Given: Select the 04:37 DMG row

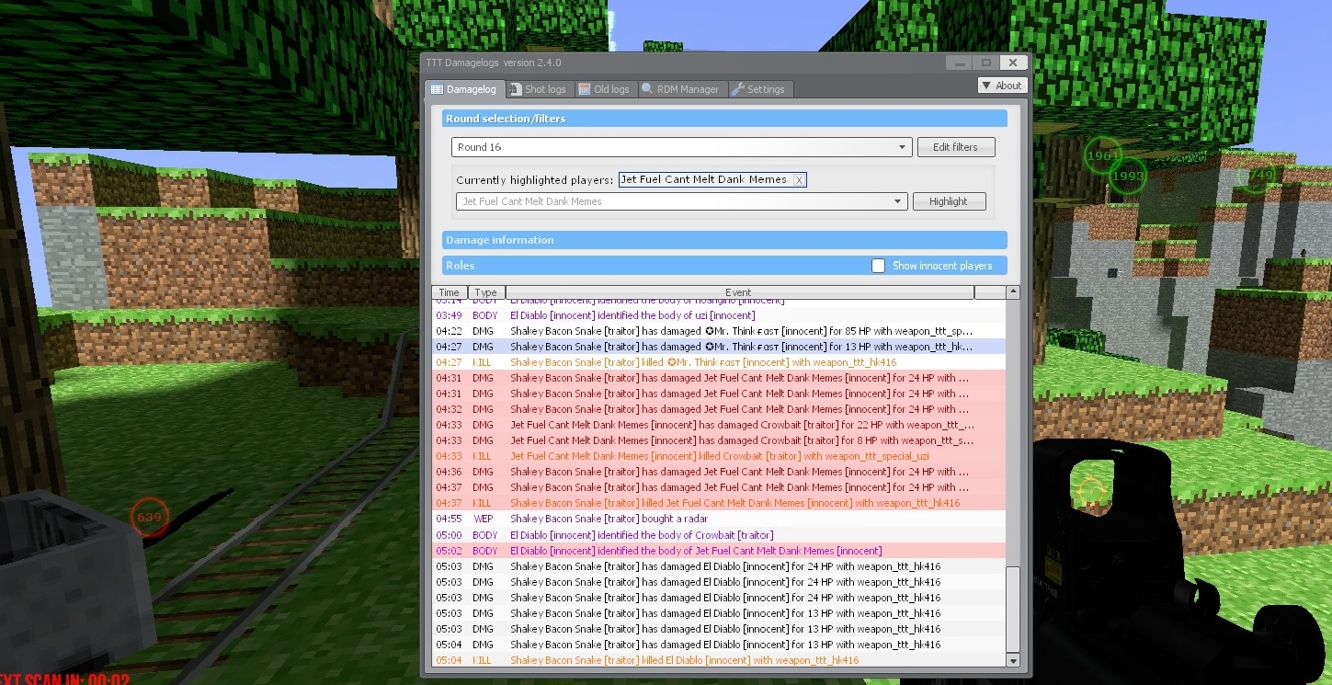Looking at the screenshot, I should tap(719, 487).
